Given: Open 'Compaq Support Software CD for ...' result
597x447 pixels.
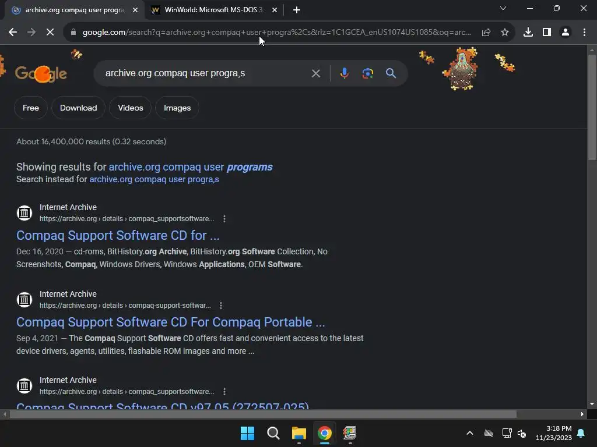Looking at the screenshot, I should click(118, 235).
